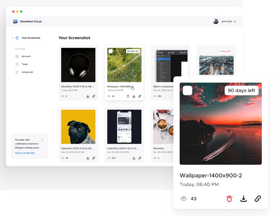Open the yellow pug screenshot thumbnail
The width and height of the screenshot is (273, 216).
click(78, 127)
